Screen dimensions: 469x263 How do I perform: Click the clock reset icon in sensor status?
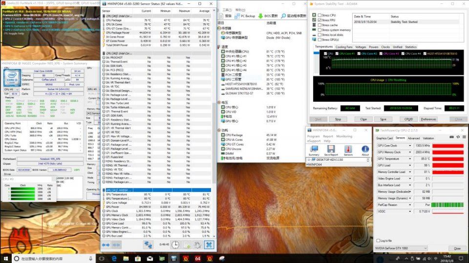pyautogui.click(x=175, y=245)
